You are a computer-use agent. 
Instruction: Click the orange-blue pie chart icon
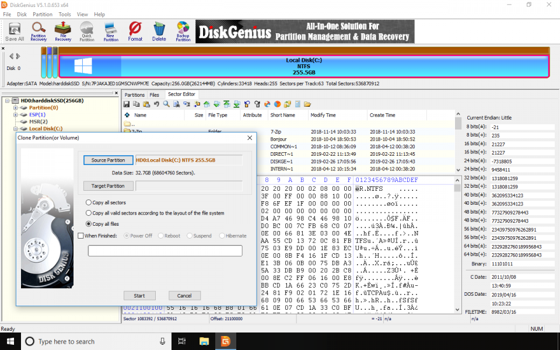277,104
